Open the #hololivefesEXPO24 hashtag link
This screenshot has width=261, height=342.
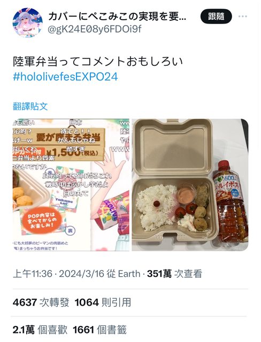(x=65, y=77)
